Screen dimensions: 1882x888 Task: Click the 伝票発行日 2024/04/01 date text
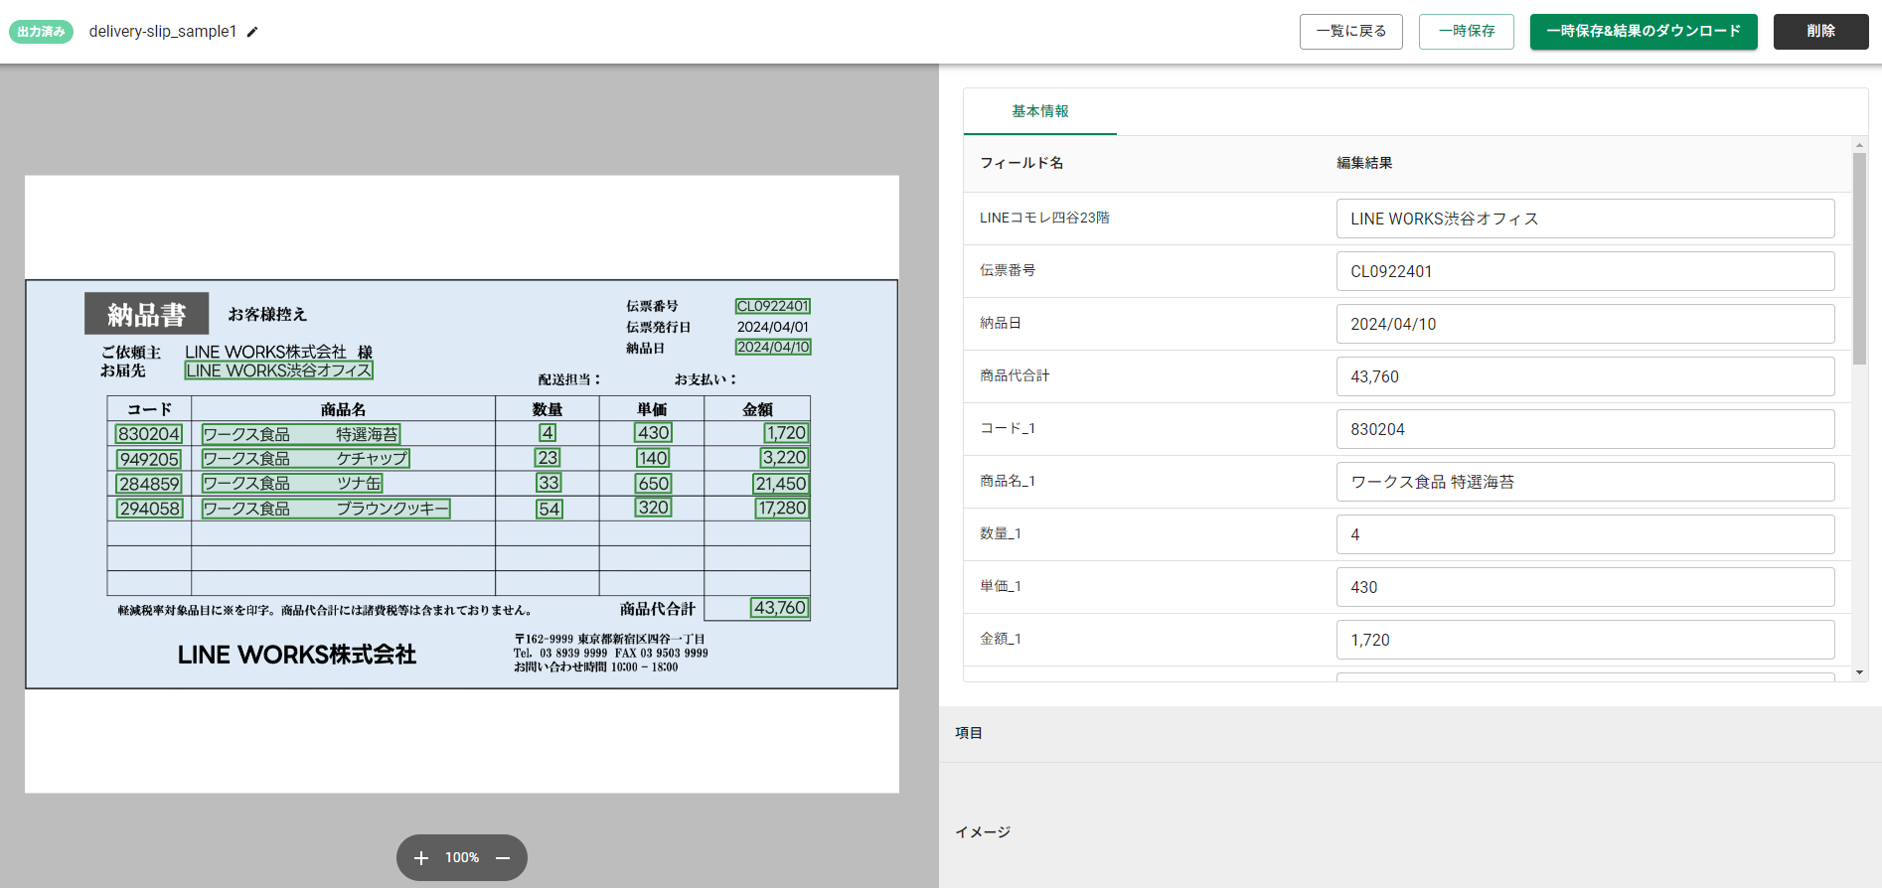773,327
